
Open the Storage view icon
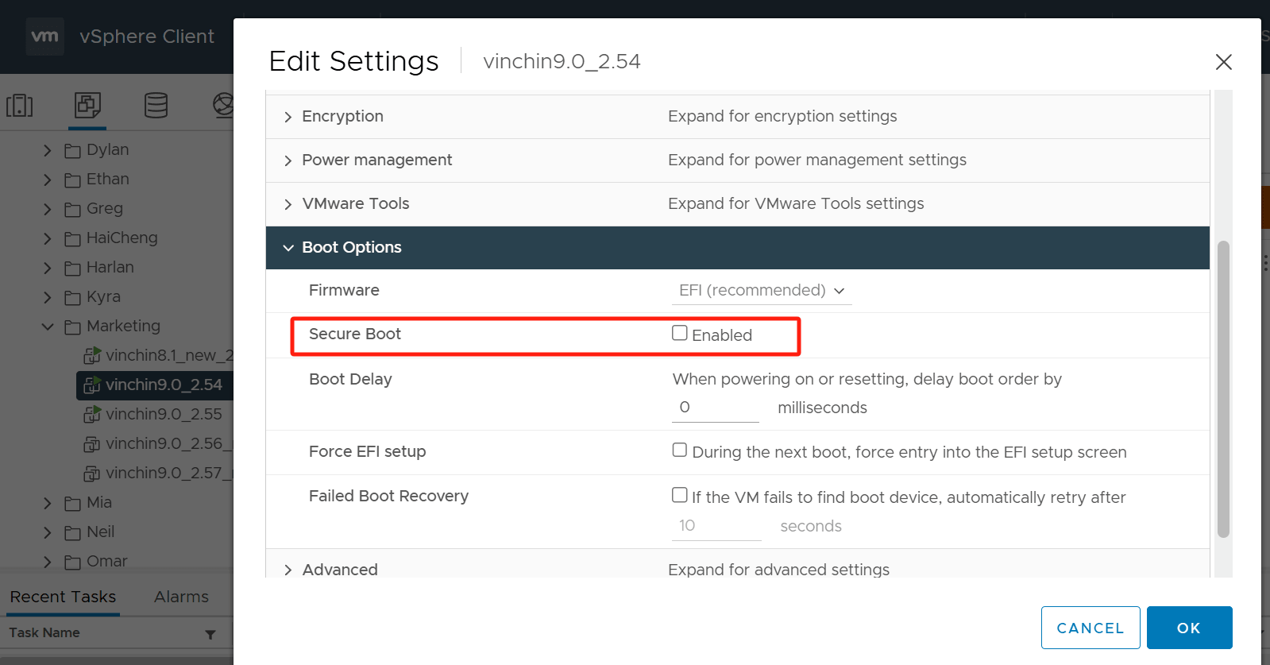click(x=156, y=105)
